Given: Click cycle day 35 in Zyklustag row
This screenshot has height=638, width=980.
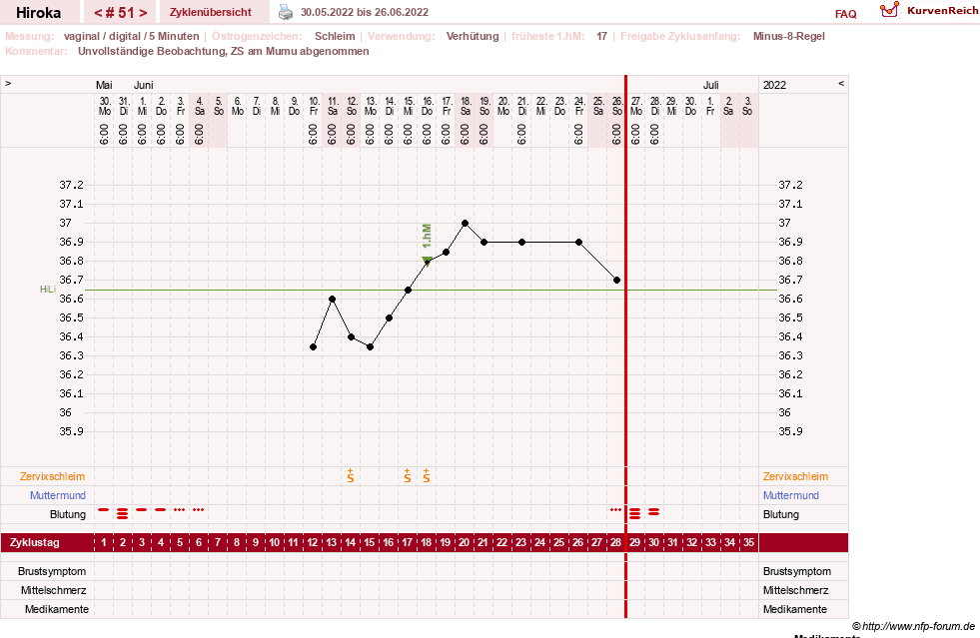Looking at the screenshot, I should click(749, 542).
